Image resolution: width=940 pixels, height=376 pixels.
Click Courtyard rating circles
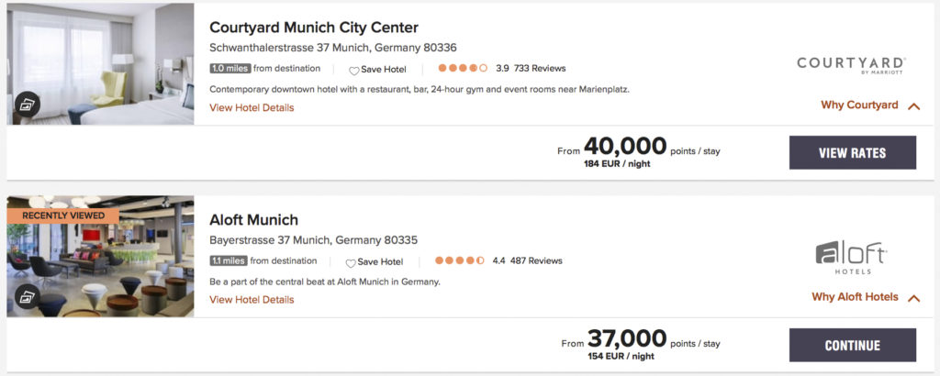pos(463,69)
